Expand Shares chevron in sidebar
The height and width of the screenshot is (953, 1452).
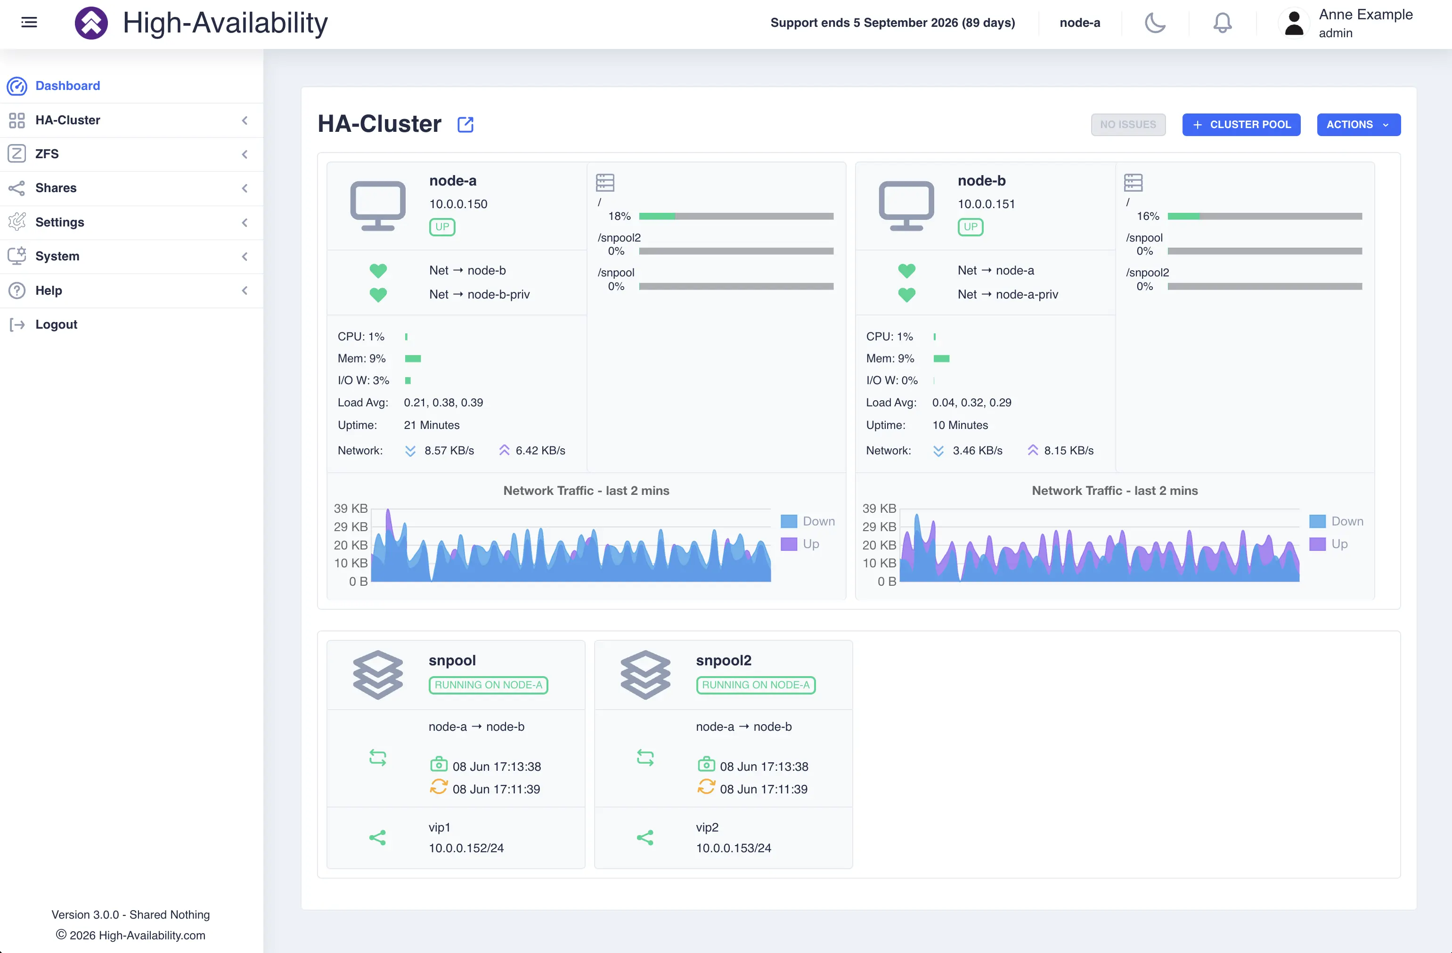(245, 188)
